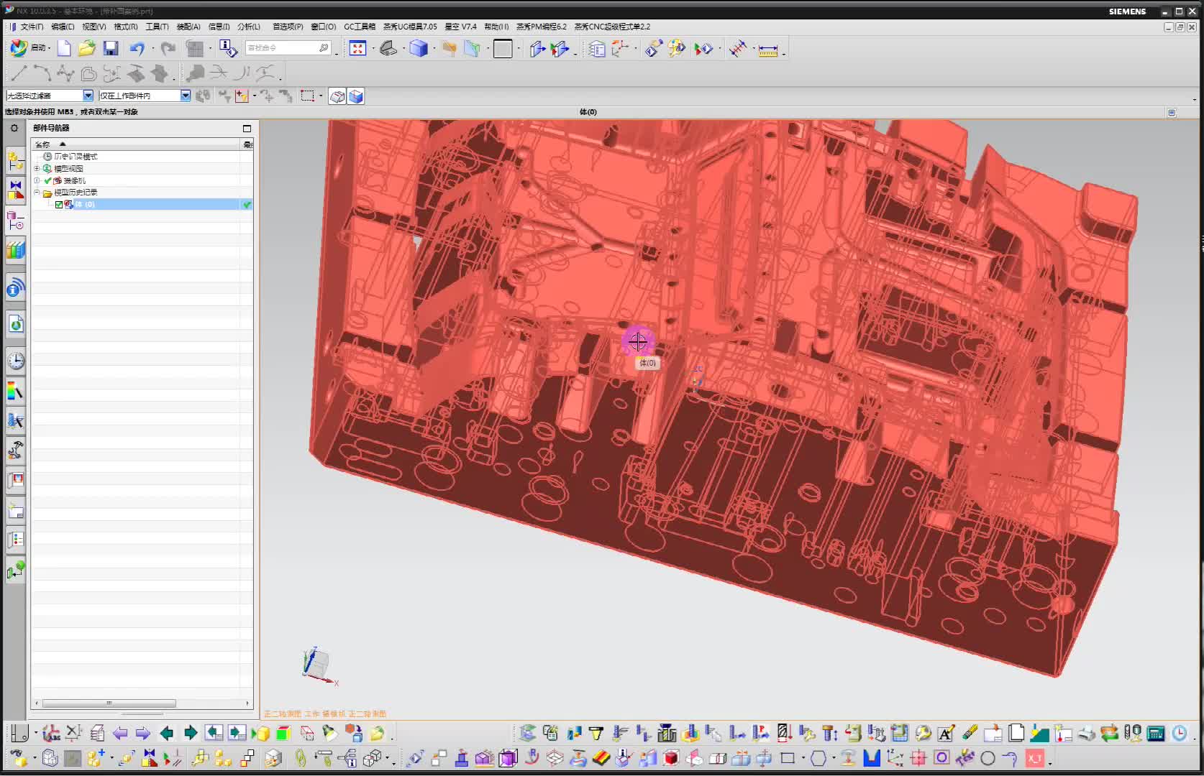Open the part navigator settings gear
This screenshot has width=1204, height=776.
point(14,128)
